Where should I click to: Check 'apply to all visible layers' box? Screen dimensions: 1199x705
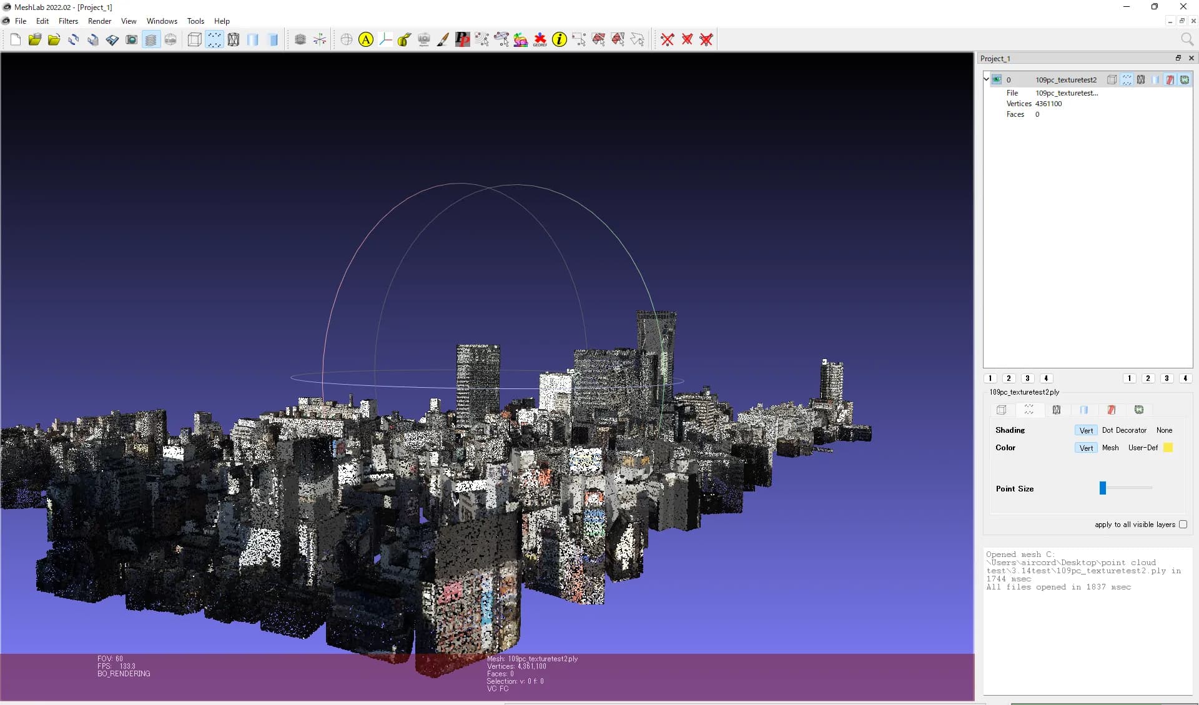1183,525
